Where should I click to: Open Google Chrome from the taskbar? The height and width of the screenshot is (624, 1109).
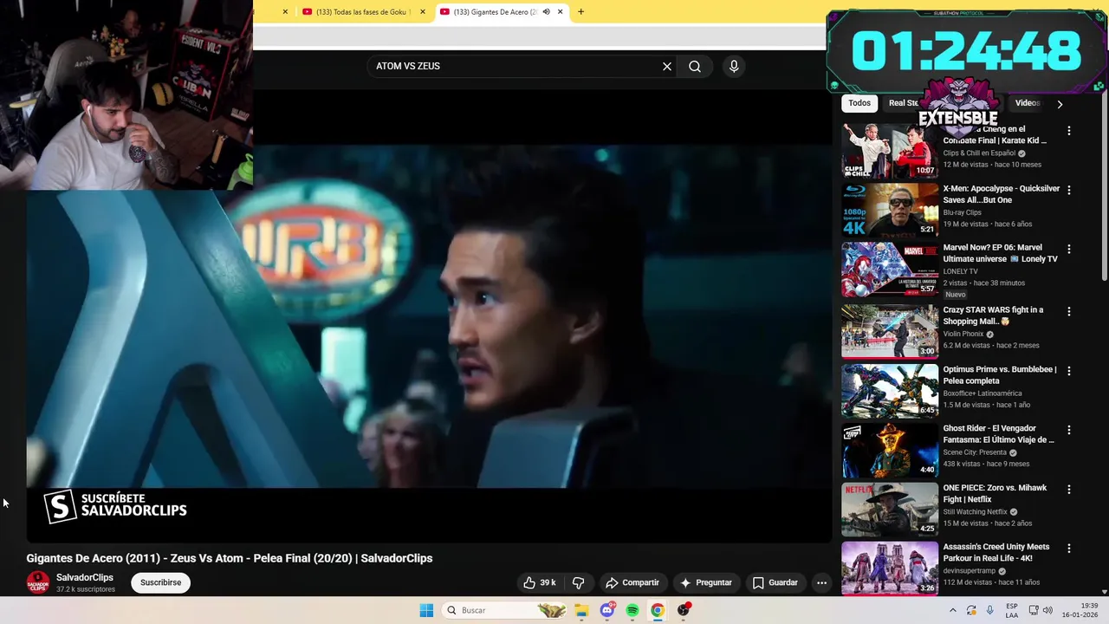(x=658, y=610)
